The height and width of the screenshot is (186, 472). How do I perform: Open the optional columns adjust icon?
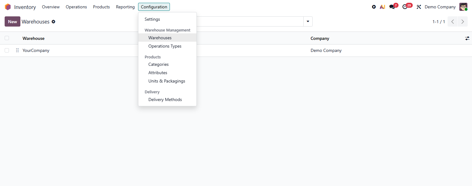(x=467, y=38)
